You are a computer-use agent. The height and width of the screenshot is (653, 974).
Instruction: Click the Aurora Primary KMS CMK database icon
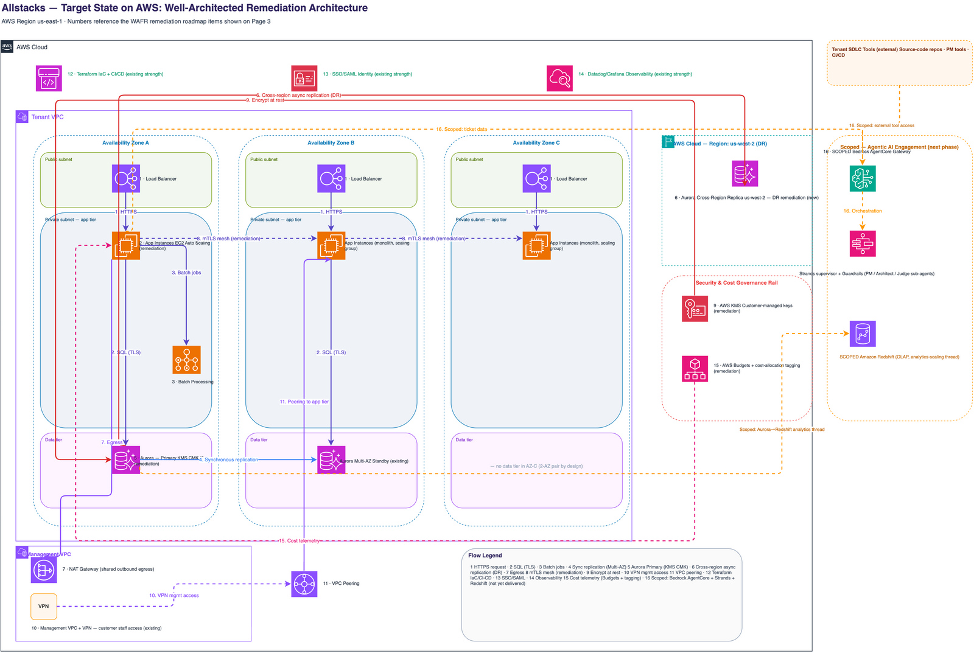click(x=126, y=460)
